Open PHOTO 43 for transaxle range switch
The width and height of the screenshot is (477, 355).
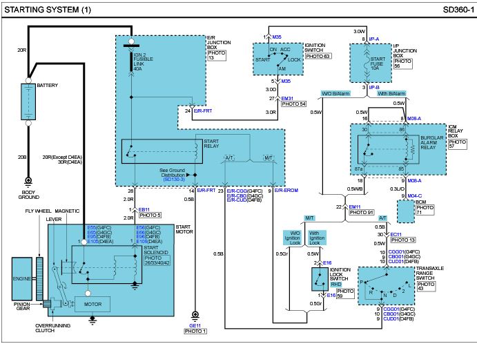pos(426,286)
